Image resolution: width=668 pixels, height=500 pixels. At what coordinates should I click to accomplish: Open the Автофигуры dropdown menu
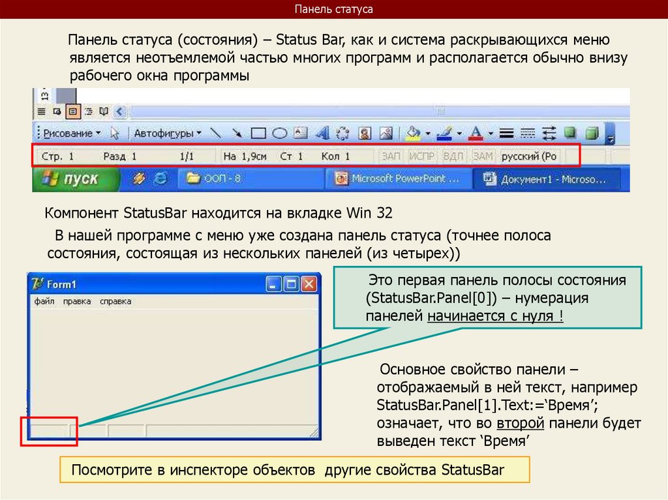(168, 133)
